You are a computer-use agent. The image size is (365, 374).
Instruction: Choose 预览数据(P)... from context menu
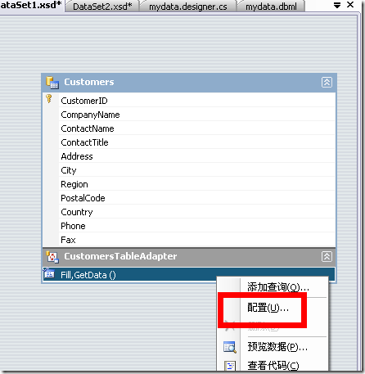point(277,347)
